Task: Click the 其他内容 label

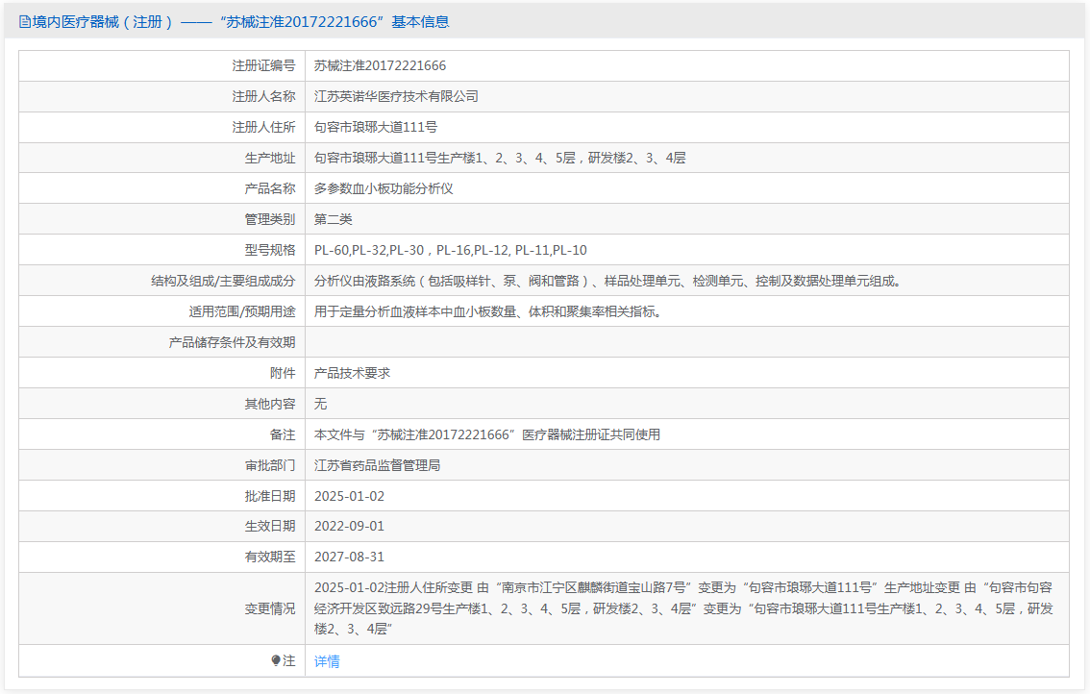Action: [270, 404]
